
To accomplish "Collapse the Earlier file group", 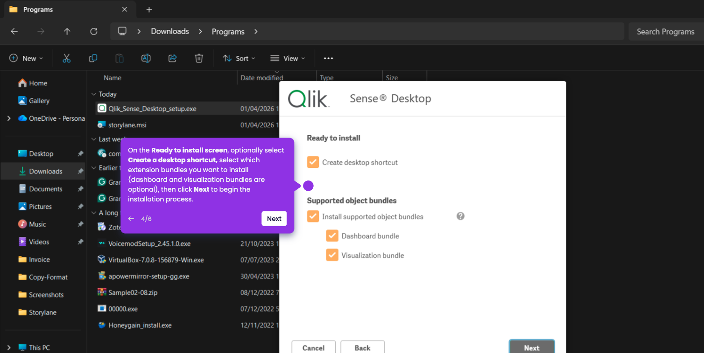I will (94, 168).
